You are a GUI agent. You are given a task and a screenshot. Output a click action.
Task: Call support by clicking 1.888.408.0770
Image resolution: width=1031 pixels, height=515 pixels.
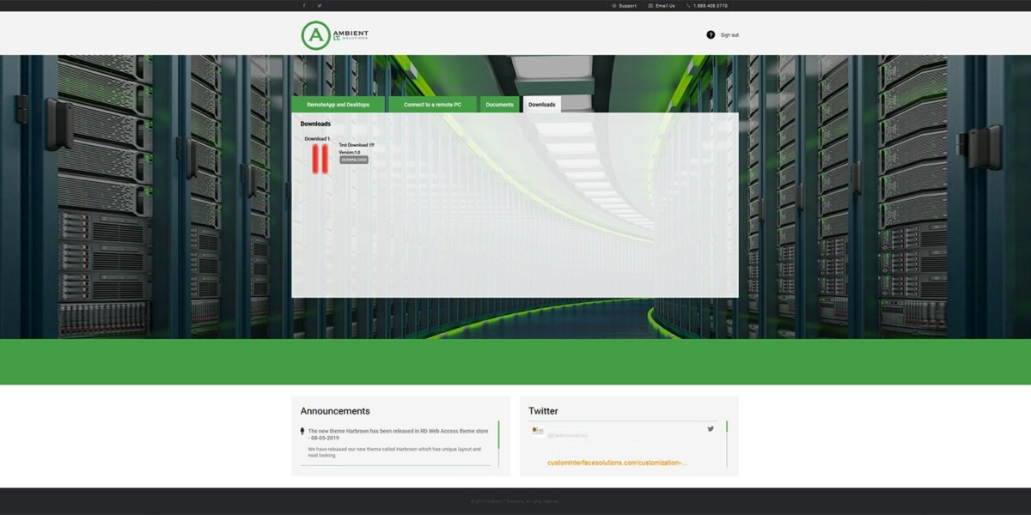(710, 5)
